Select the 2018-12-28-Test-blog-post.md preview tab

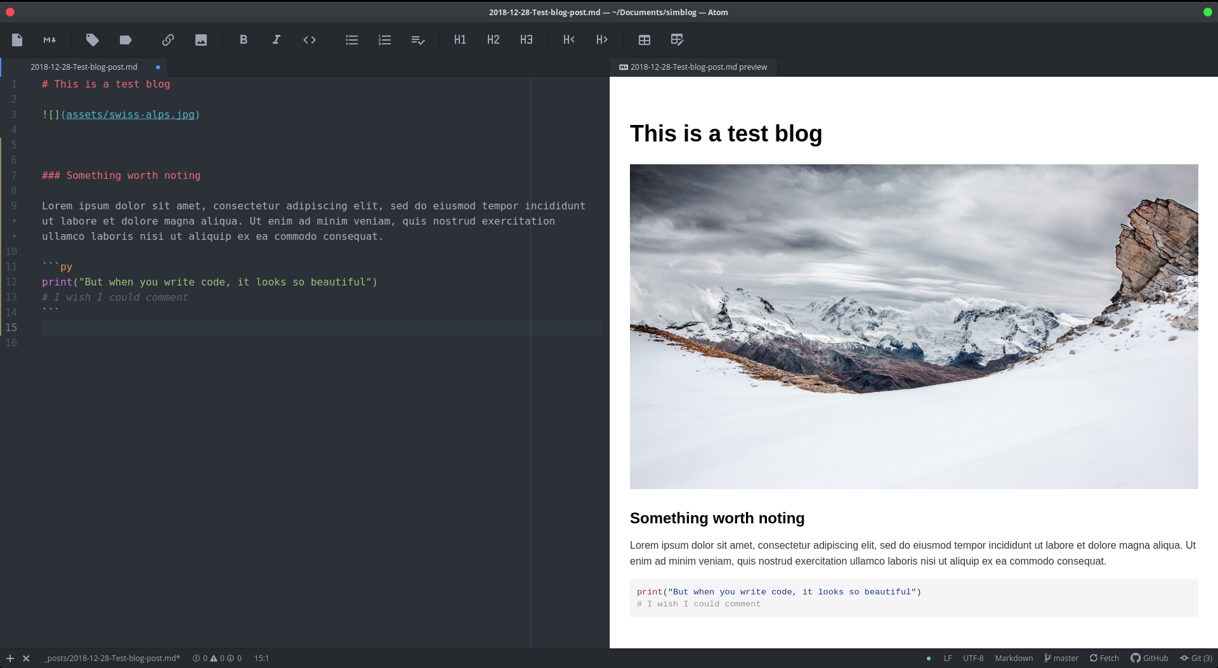pyautogui.click(x=693, y=67)
